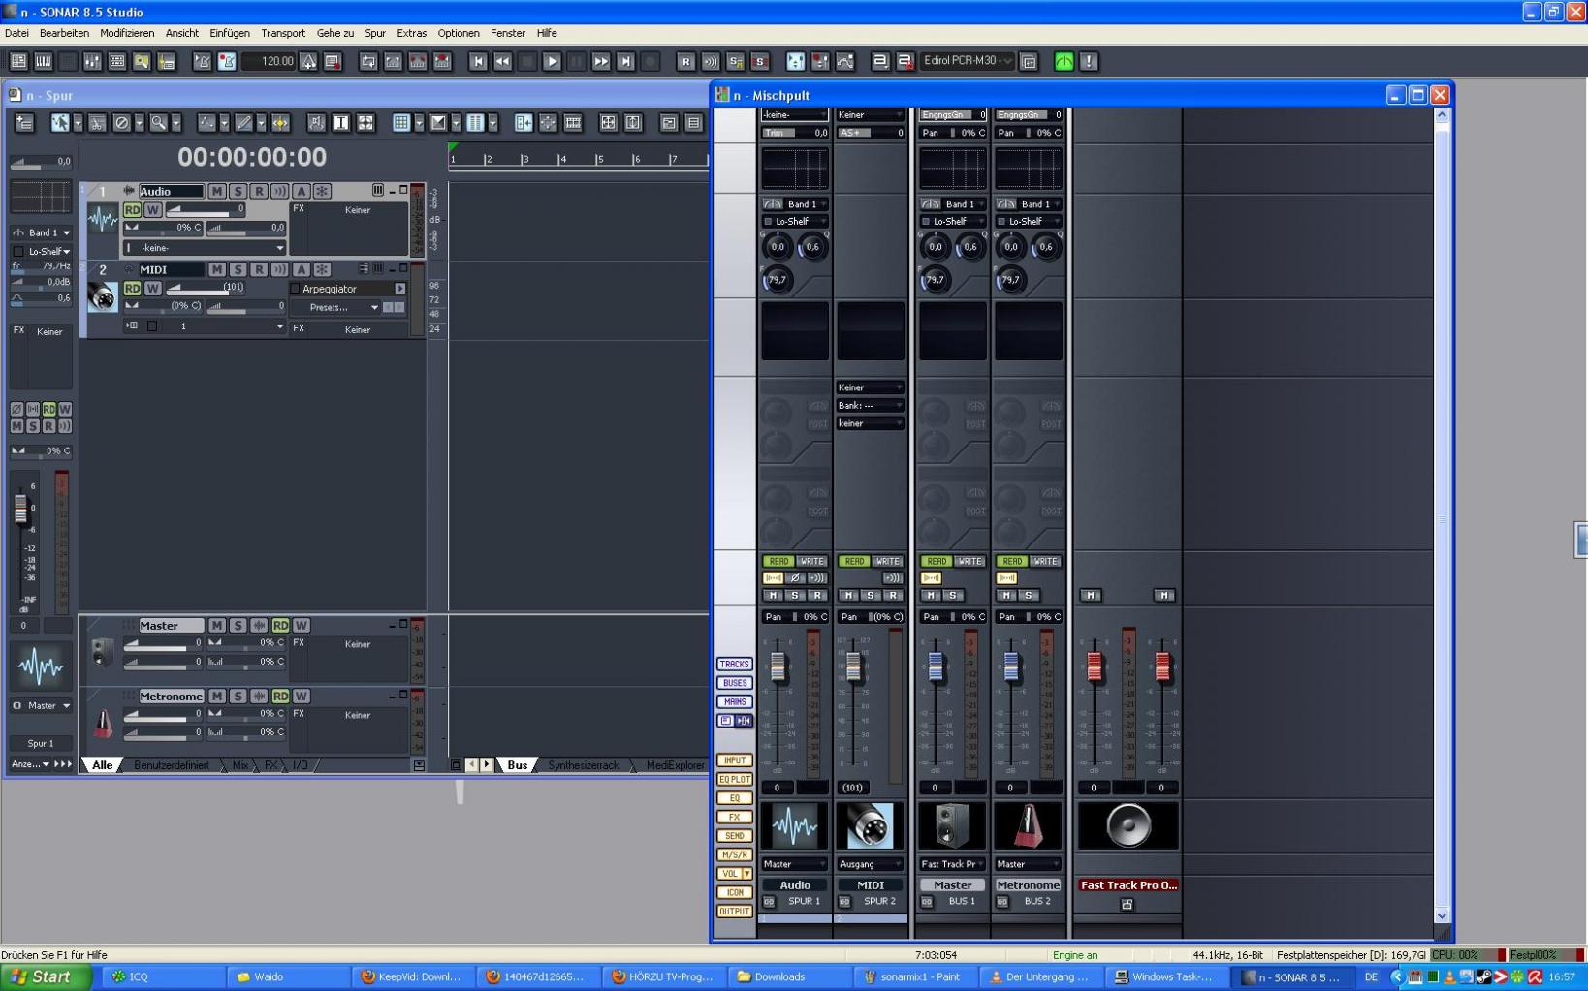The image size is (1588, 991).
Task: Click the BUSES button in the mixer sidebar
Action: click(x=734, y=683)
